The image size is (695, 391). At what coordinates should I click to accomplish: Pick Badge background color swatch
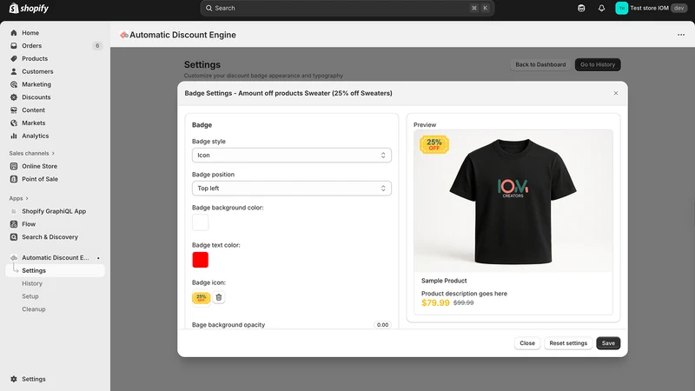(x=201, y=222)
